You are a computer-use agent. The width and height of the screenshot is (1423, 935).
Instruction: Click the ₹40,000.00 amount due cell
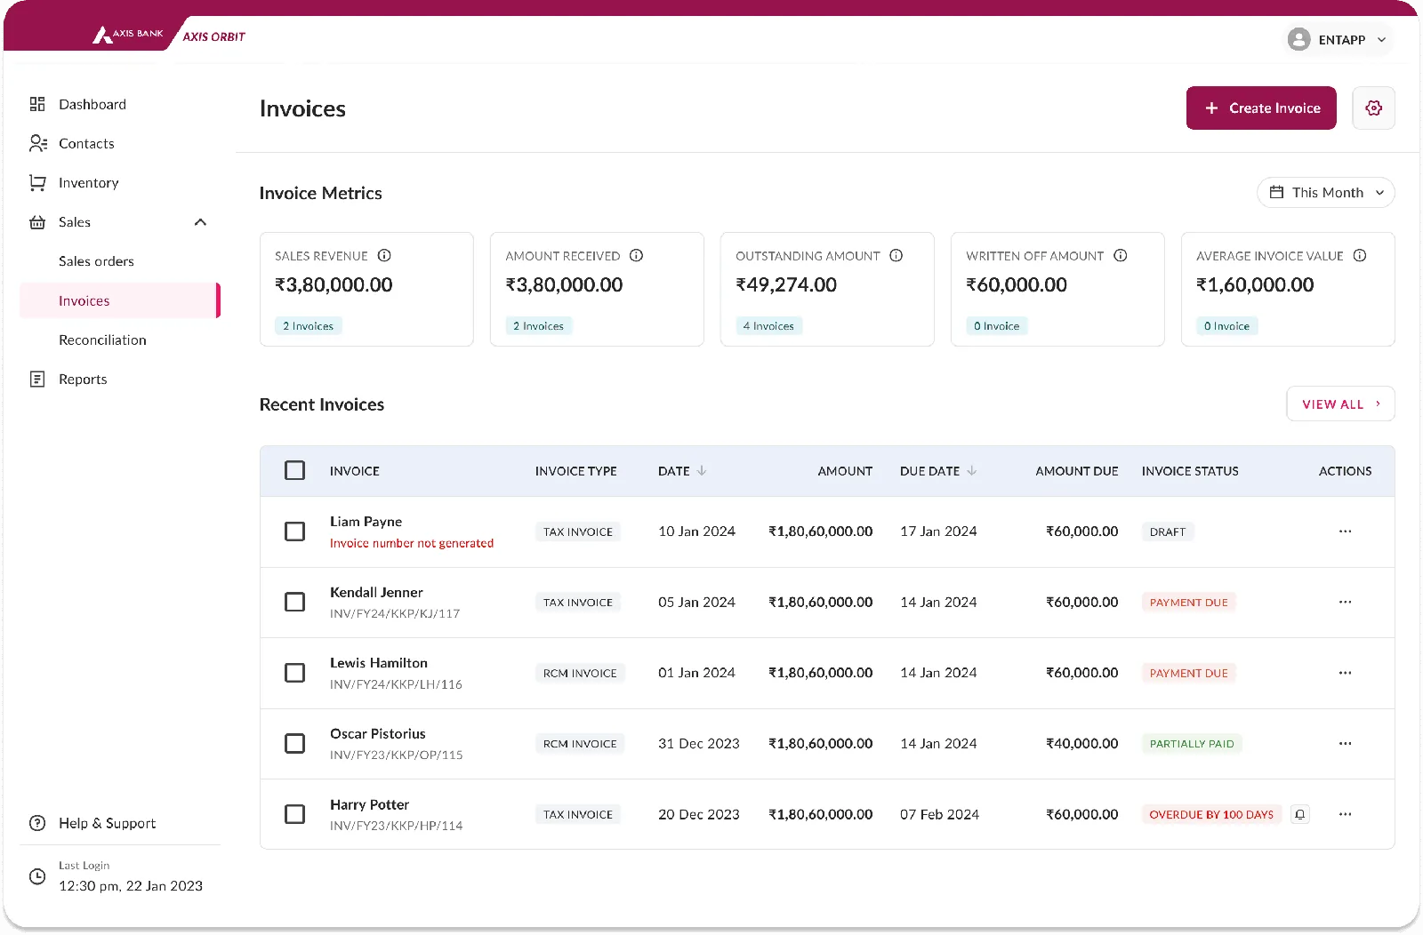click(1081, 743)
